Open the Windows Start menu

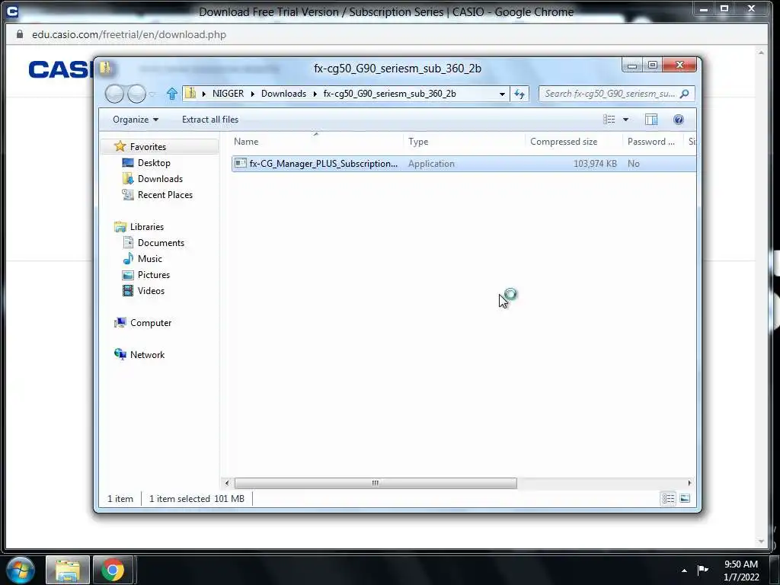21,570
